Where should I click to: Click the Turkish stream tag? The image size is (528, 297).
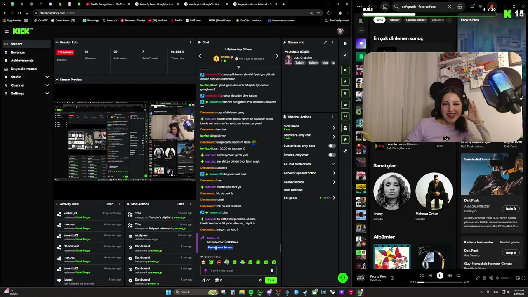click(299, 63)
